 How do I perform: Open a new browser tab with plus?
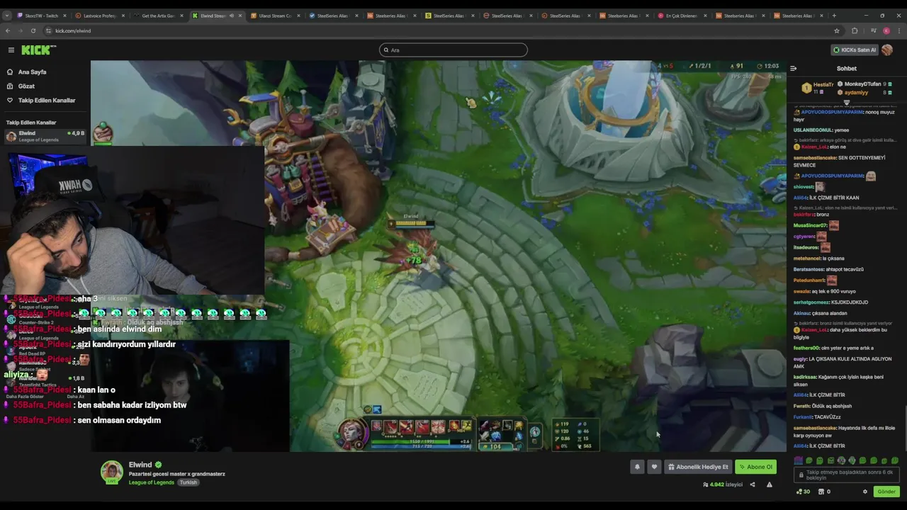[834, 16]
